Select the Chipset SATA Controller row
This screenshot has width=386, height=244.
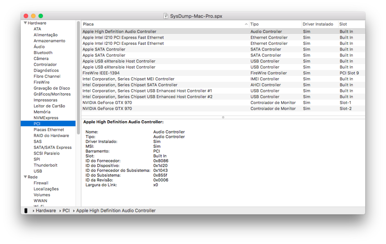(x=130, y=85)
